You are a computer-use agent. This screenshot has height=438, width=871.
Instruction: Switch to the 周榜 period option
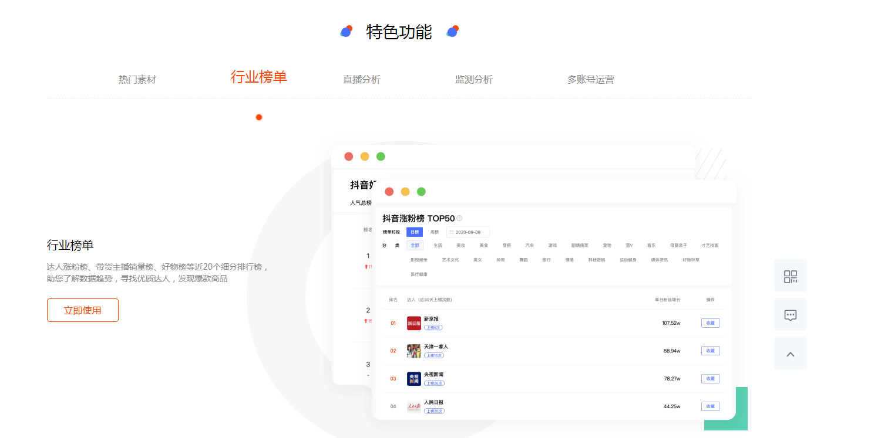[x=435, y=232]
